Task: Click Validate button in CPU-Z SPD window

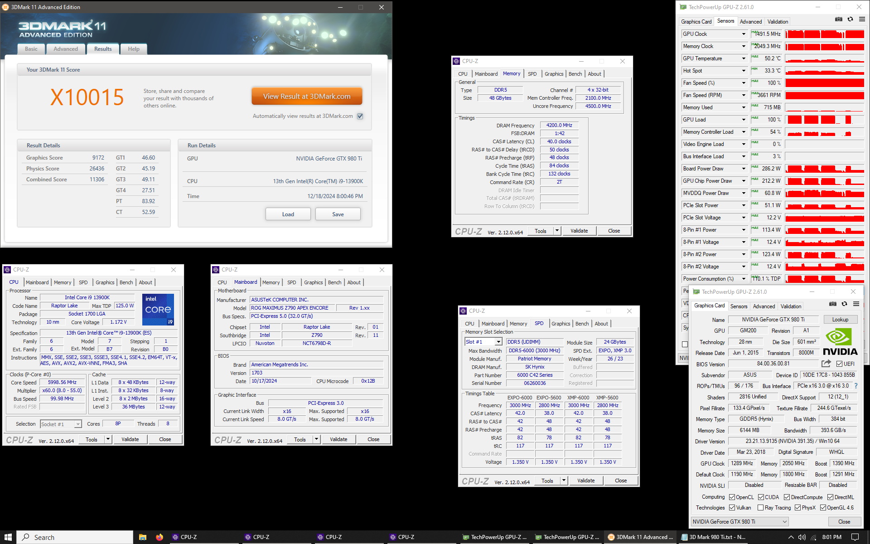Action: tap(586, 481)
